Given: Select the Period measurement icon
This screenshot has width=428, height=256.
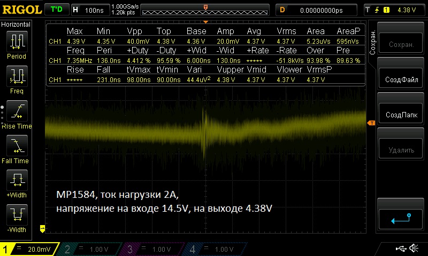Looking at the screenshot, I should point(17,43).
